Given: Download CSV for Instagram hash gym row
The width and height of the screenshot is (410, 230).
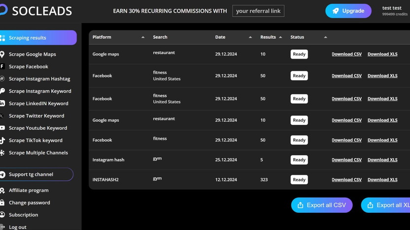Looking at the screenshot, I should pos(346,160).
